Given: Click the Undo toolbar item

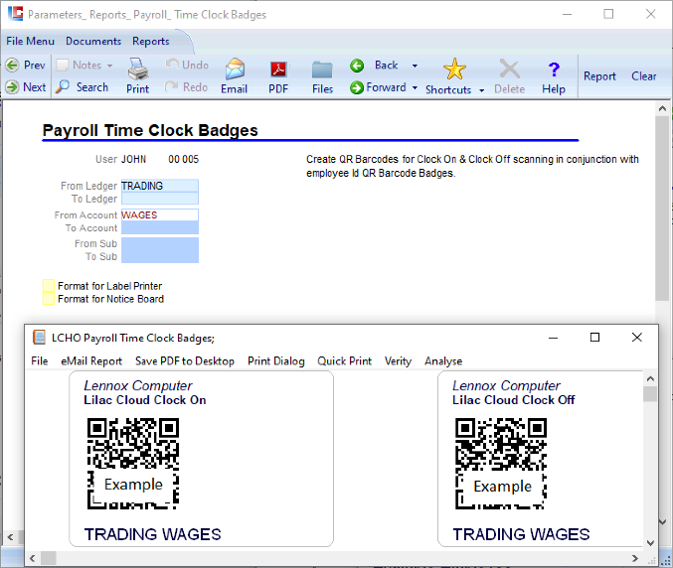Looking at the screenshot, I should [x=187, y=65].
